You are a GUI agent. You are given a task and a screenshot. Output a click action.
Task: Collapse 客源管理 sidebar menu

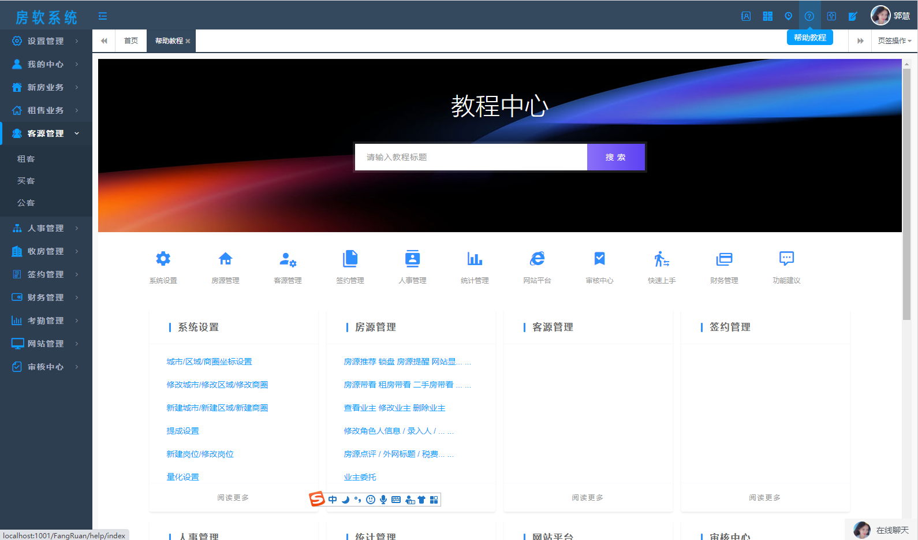pyautogui.click(x=46, y=133)
